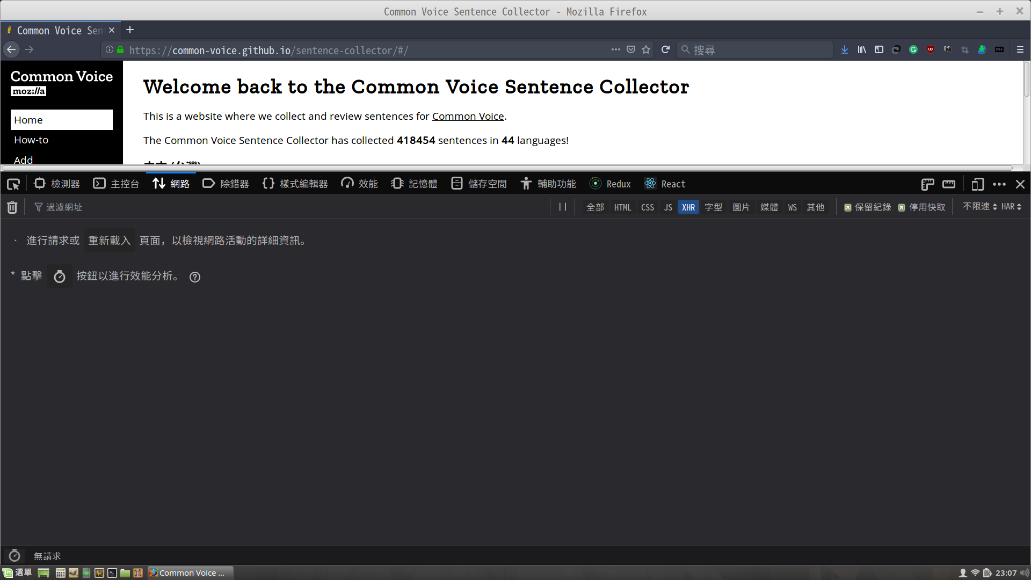This screenshot has width=1031, height=580.
Task: Open the 不限速 throttling dropdown
Action: coord(979,207)
